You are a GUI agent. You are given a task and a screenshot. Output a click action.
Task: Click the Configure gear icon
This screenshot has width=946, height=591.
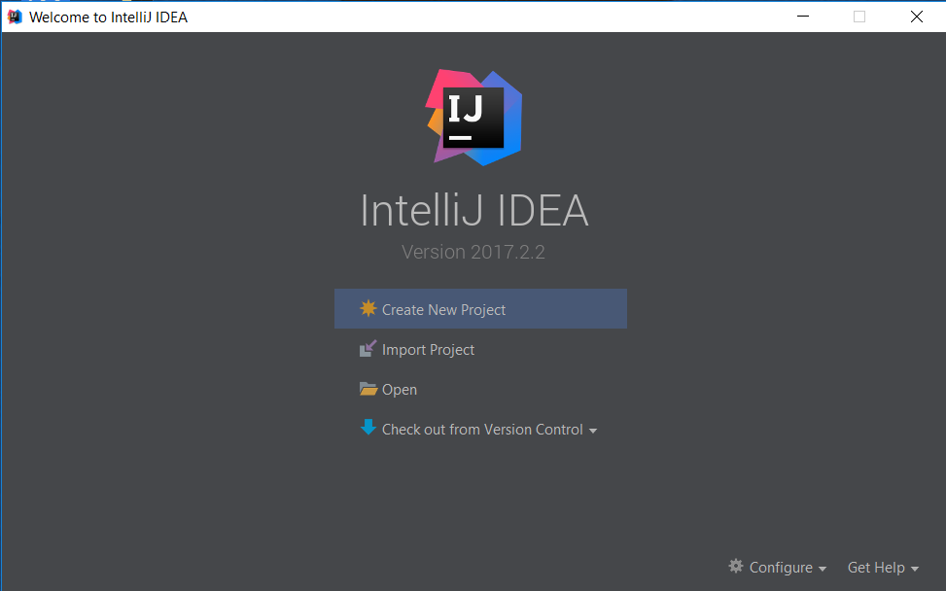coord(737,567)
